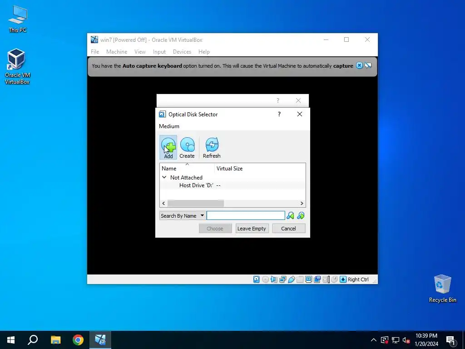Viewport: 465px width, 349px height.
Task: Open the Oracle VM VirtualBox desktop shortcut
Action: coord(17,67)
